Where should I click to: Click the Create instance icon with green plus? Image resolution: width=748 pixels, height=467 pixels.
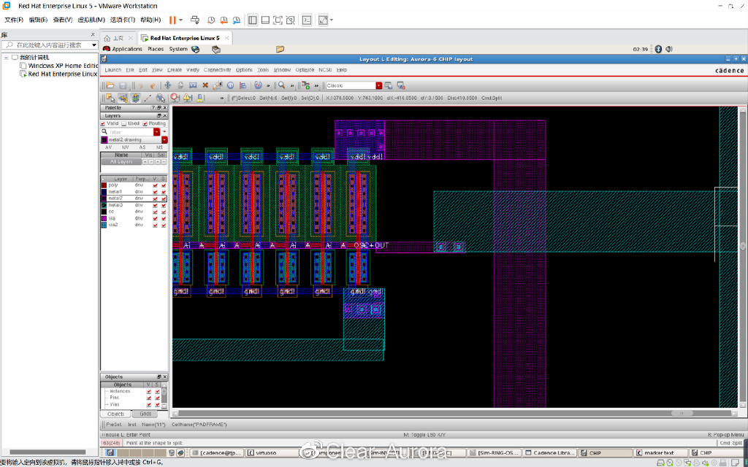coord(306,85)
